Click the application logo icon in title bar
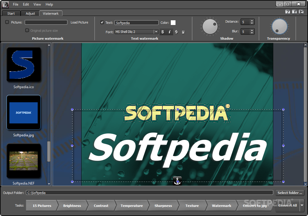The image size is (308, 216). [x=5, y=4]
